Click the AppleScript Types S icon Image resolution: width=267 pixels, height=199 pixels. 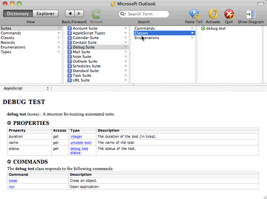69,33
